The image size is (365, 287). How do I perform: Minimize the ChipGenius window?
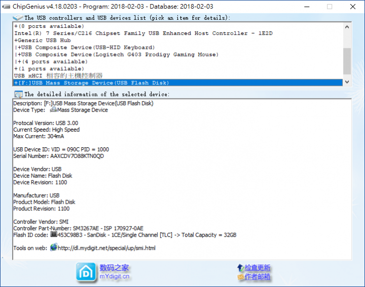307,7
